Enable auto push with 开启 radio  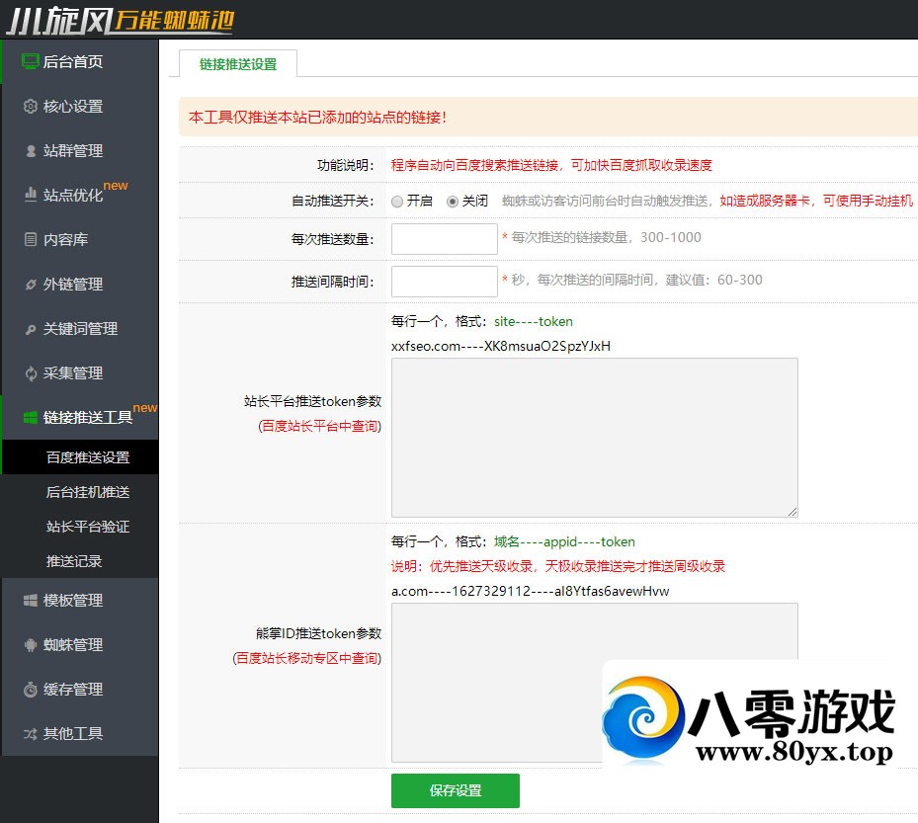pyautogui.click(x=397, y=201)
